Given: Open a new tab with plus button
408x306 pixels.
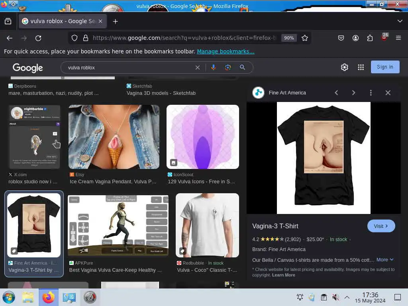Looking at the screenshot, I should click(115, 22).
